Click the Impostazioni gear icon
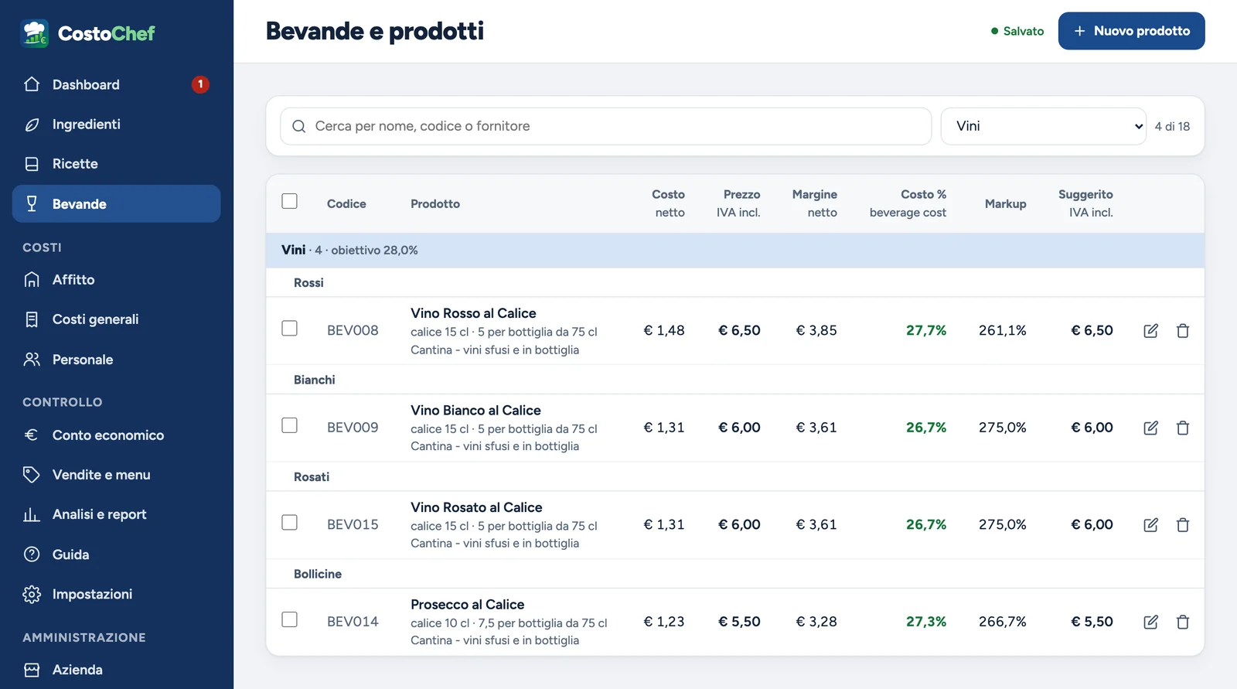This screenshot has width=1237, height=689. click(x=32, y=594)
